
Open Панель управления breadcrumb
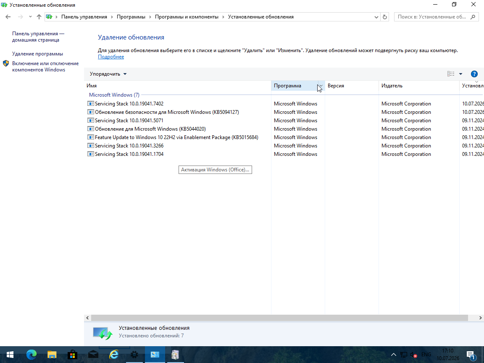pyautogui.click(x=84, y=17)
